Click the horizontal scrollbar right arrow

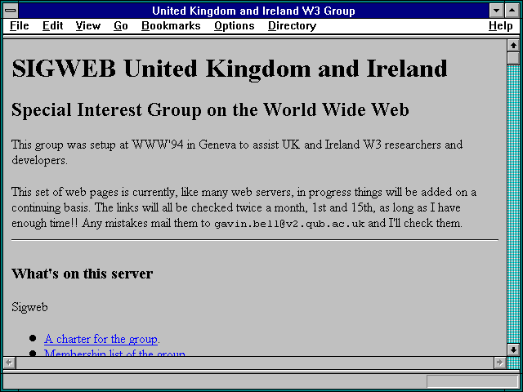[499, 363]
